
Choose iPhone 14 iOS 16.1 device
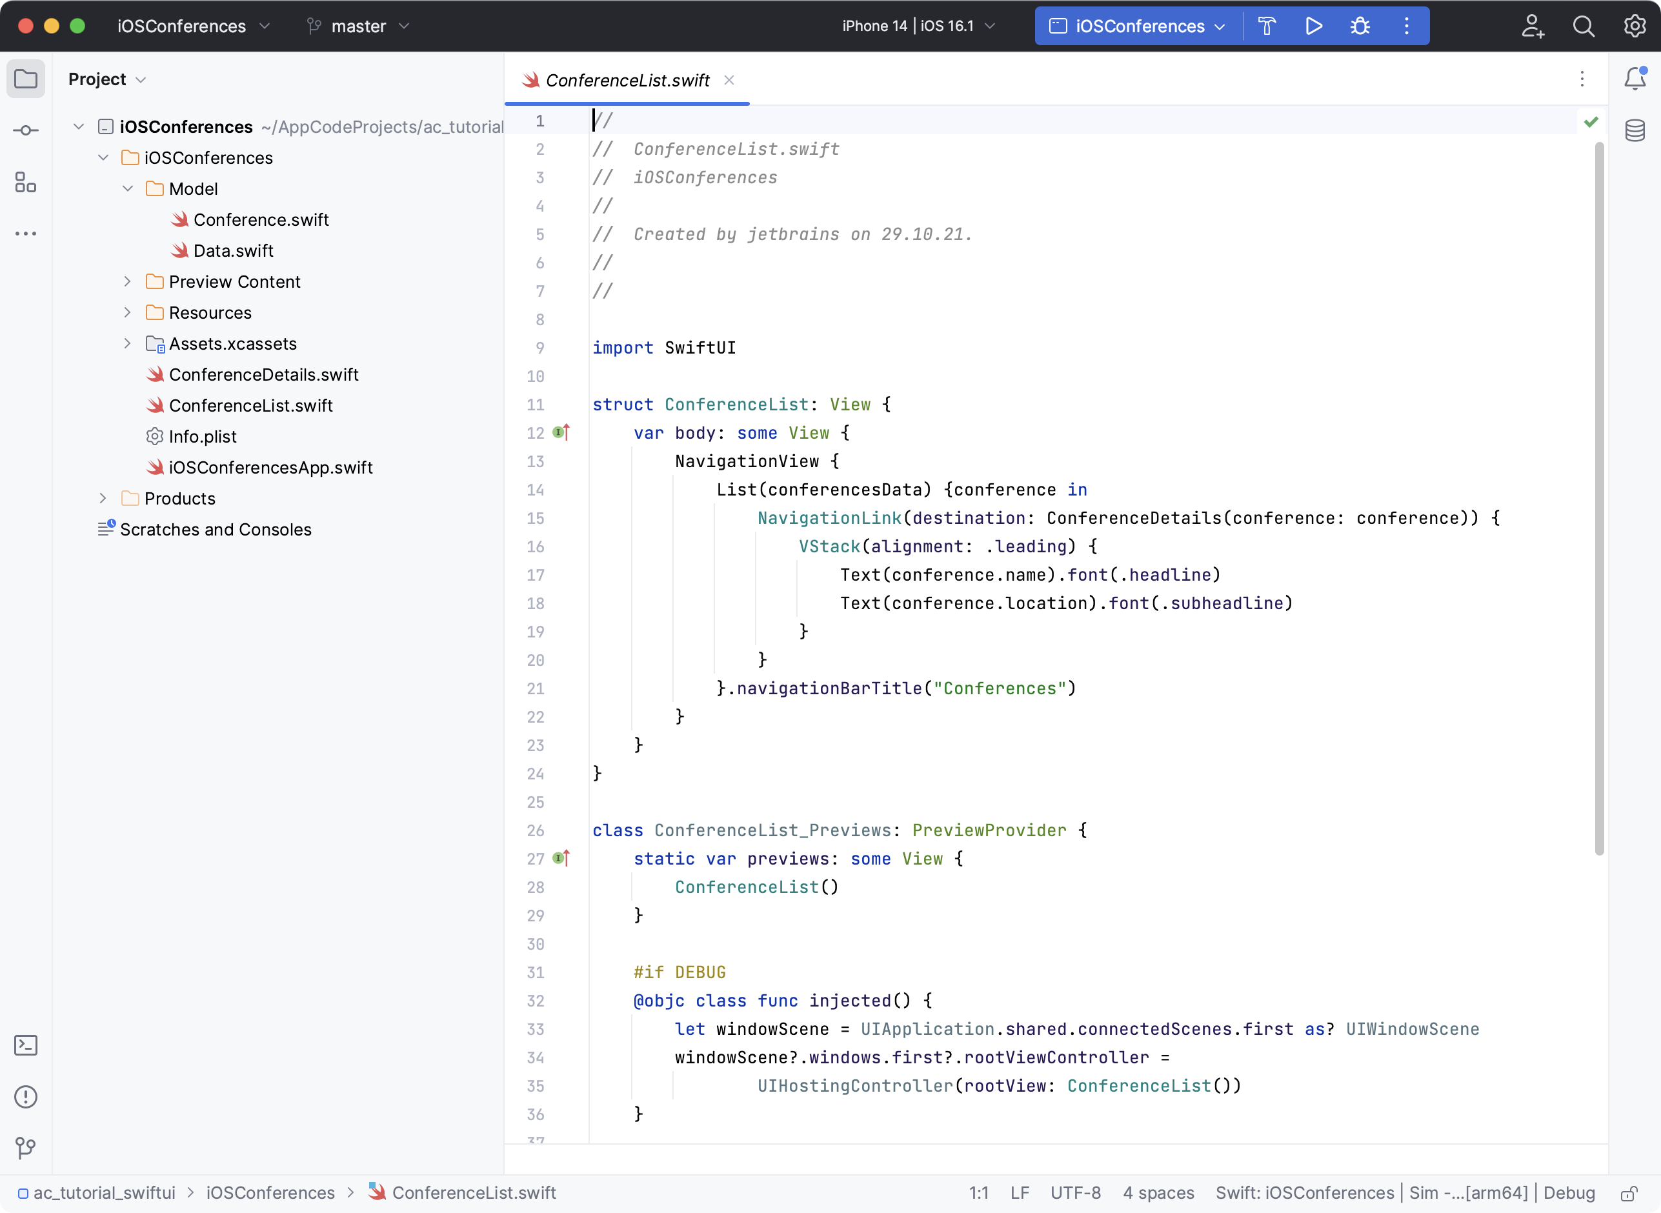point(918,26)
